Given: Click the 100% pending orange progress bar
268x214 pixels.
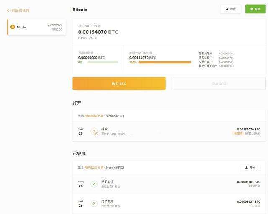Looking at the screenshot, I should coord(165,62).
